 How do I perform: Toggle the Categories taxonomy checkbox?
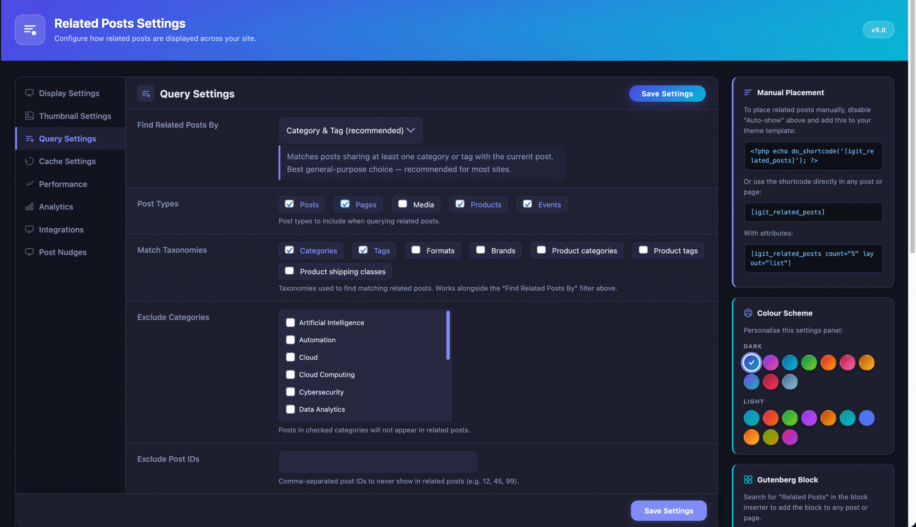click(x=289, y=250)
